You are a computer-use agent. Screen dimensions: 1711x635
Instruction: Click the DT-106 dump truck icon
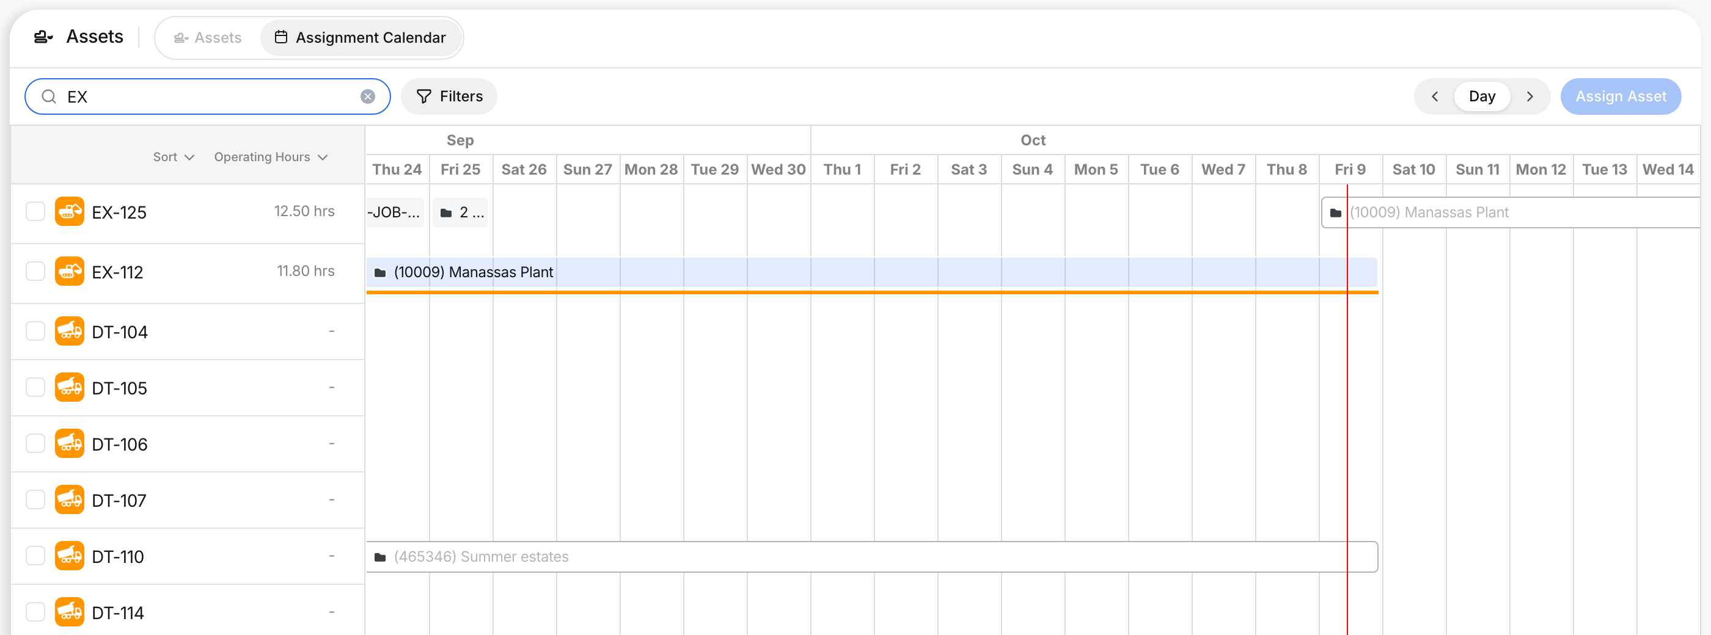click(70, 444)
